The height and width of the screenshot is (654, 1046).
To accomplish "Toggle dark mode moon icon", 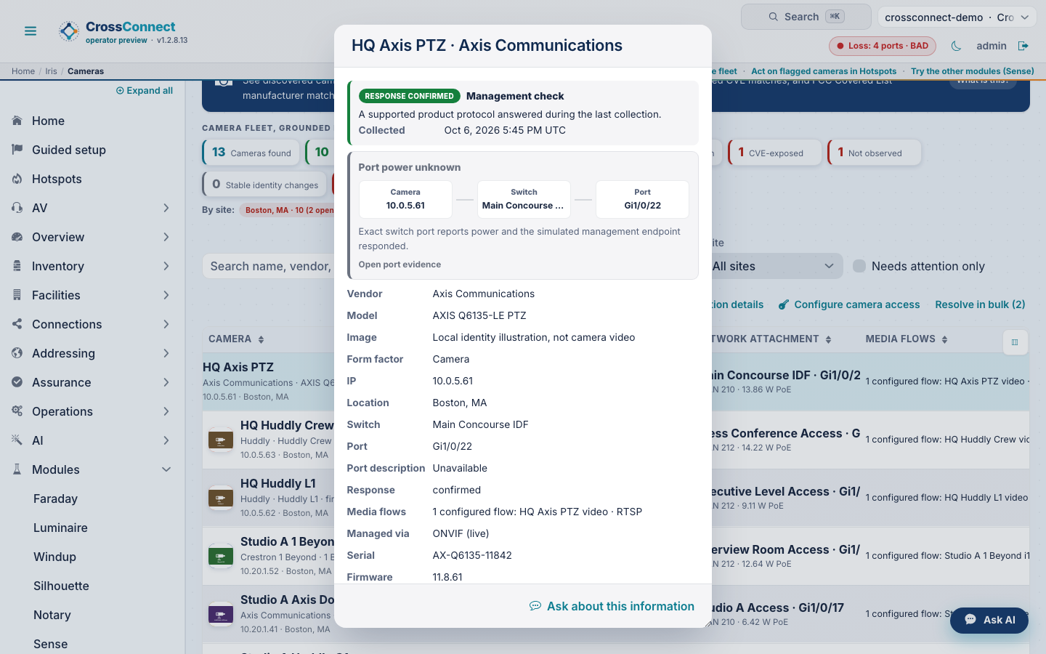I will pyautogui.click(x=957, y=46).
